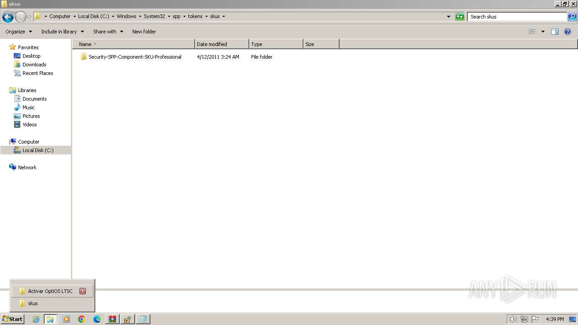Click the 4:39 PM system clock
This screenshot has width=578, height=325.
click(555, 319)
